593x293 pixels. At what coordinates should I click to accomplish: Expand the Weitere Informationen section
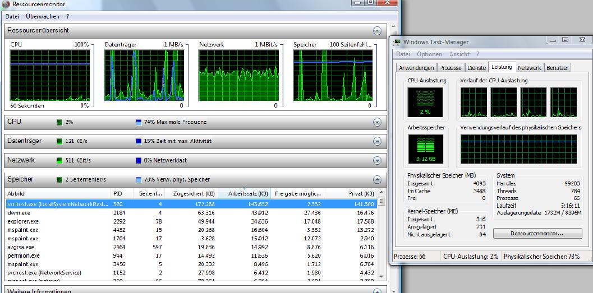377,291
